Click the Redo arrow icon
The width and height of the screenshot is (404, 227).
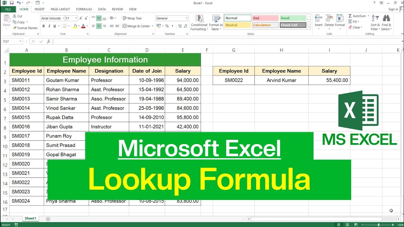[28, 3]
